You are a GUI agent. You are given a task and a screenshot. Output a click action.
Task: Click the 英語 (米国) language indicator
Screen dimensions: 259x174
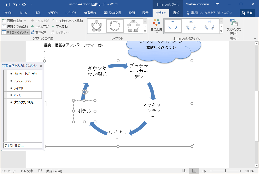click(x=54, y=171)
